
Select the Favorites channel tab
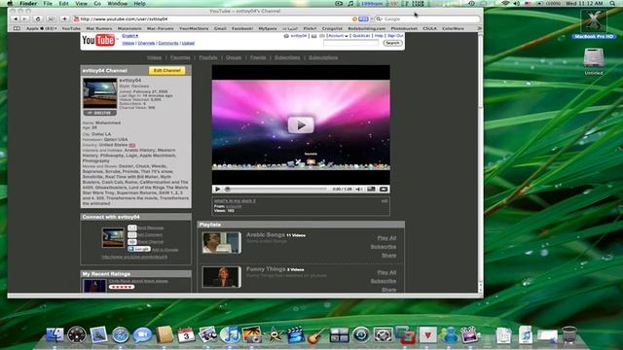click(x=180, y=57)
